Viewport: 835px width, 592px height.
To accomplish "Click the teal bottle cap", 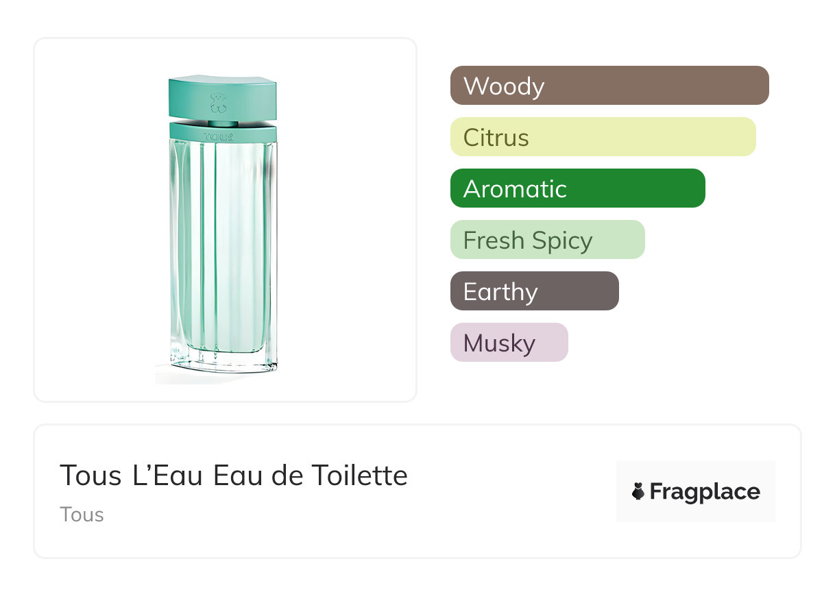I will (223, 97).
